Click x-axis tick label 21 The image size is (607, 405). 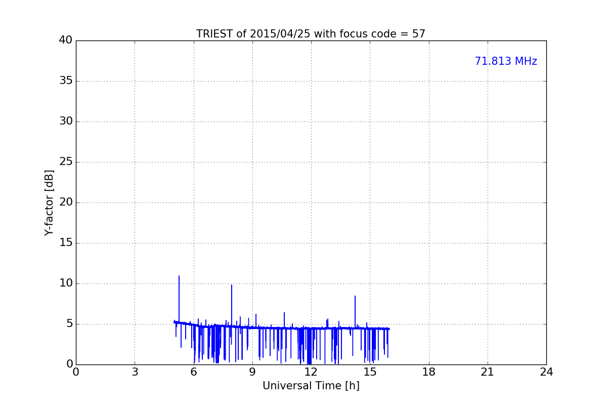[x=488, y=372]
